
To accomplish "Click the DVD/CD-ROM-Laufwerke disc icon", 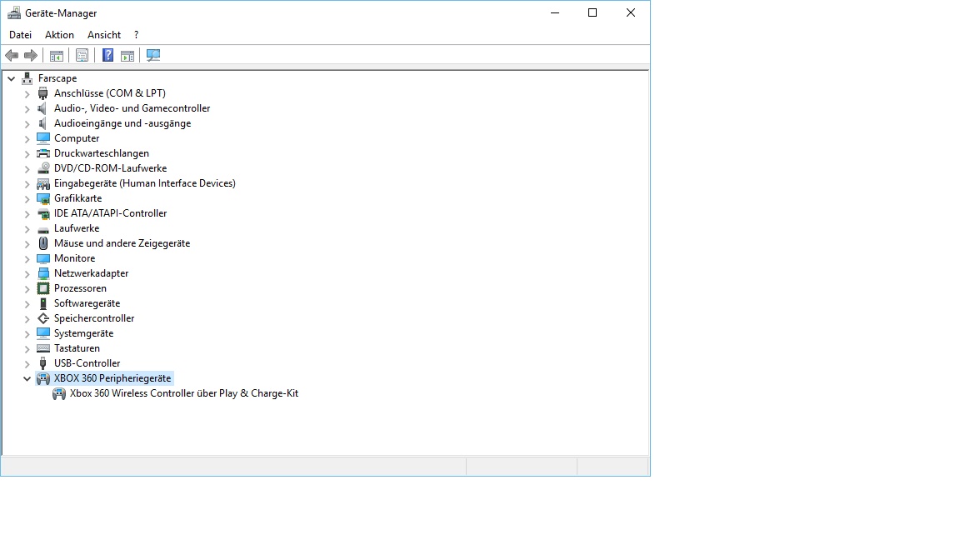I will tap(42, 168).
